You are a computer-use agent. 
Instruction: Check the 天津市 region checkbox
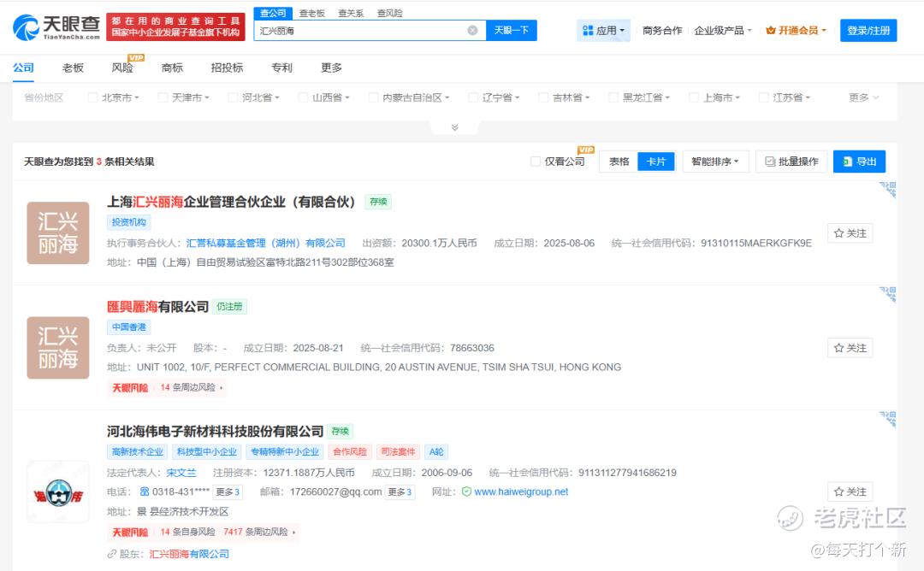click(x=163, y=97)
